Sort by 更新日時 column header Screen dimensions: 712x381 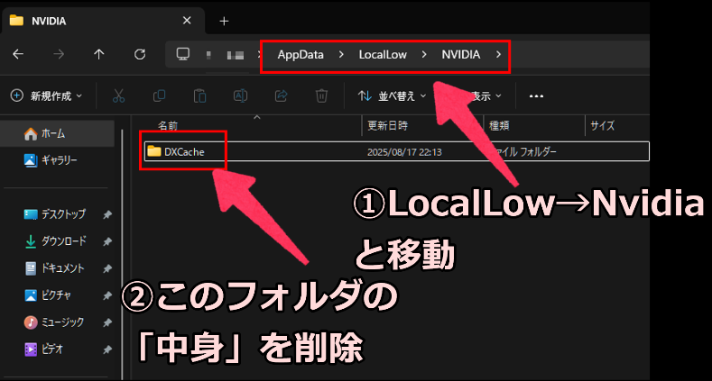click(x=386, y=125)
